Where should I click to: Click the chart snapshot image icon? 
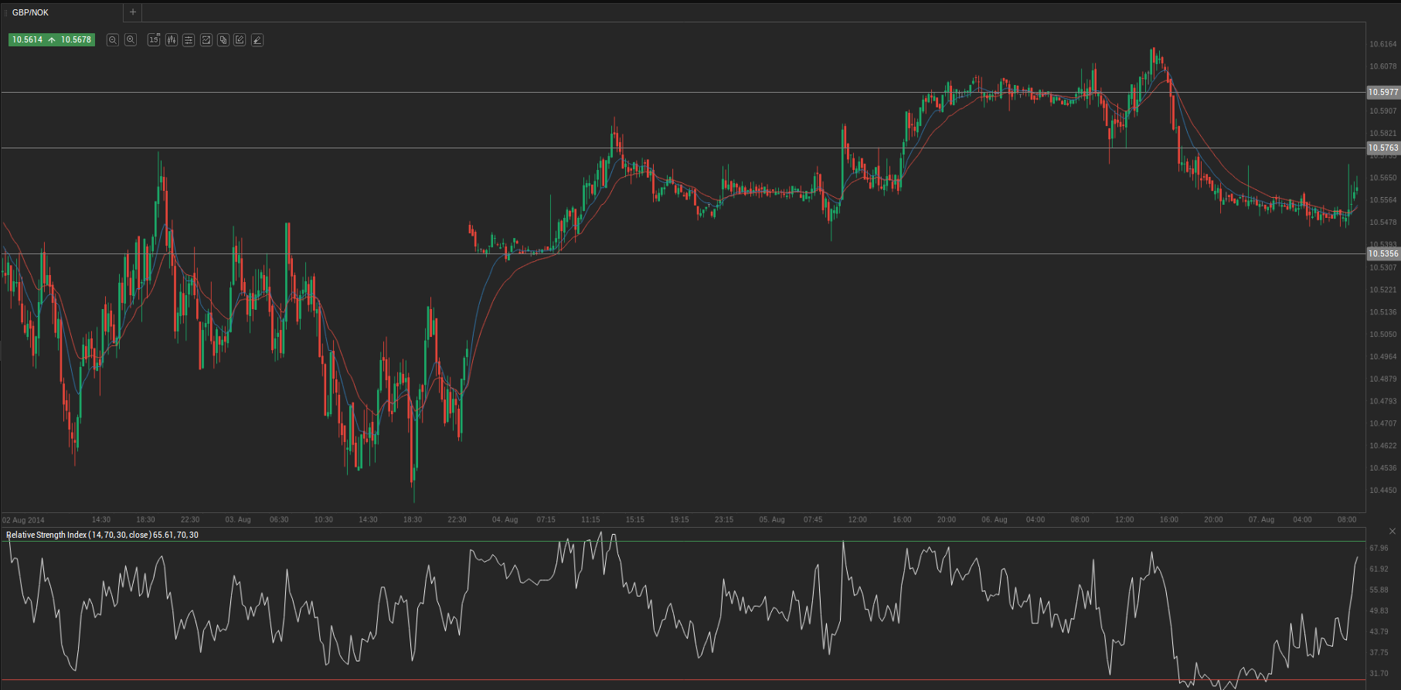[206, 40]
